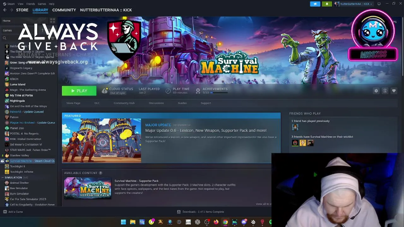Image resolution: width=404 pixels, height=227 pixels.
Task: Select Stardew Valley in the library list
Action: (19, 155)
